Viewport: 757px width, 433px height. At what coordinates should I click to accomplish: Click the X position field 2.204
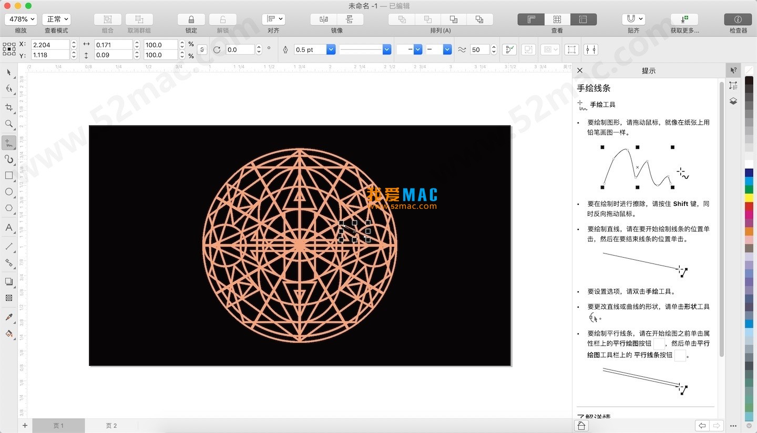[50, 45]
